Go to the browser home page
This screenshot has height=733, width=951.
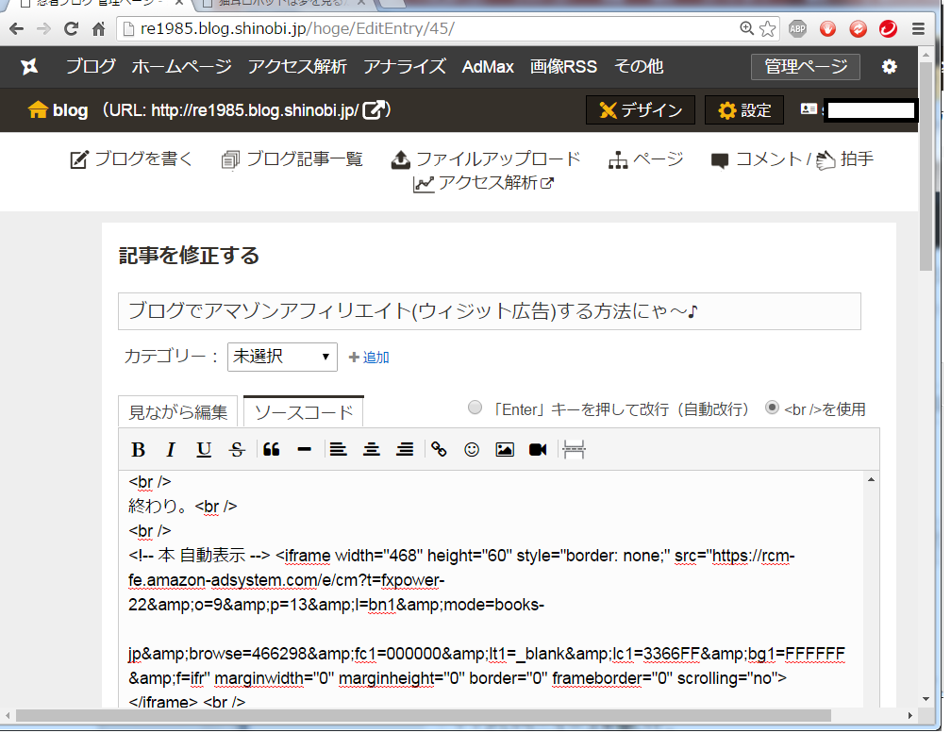coord(98,28)
